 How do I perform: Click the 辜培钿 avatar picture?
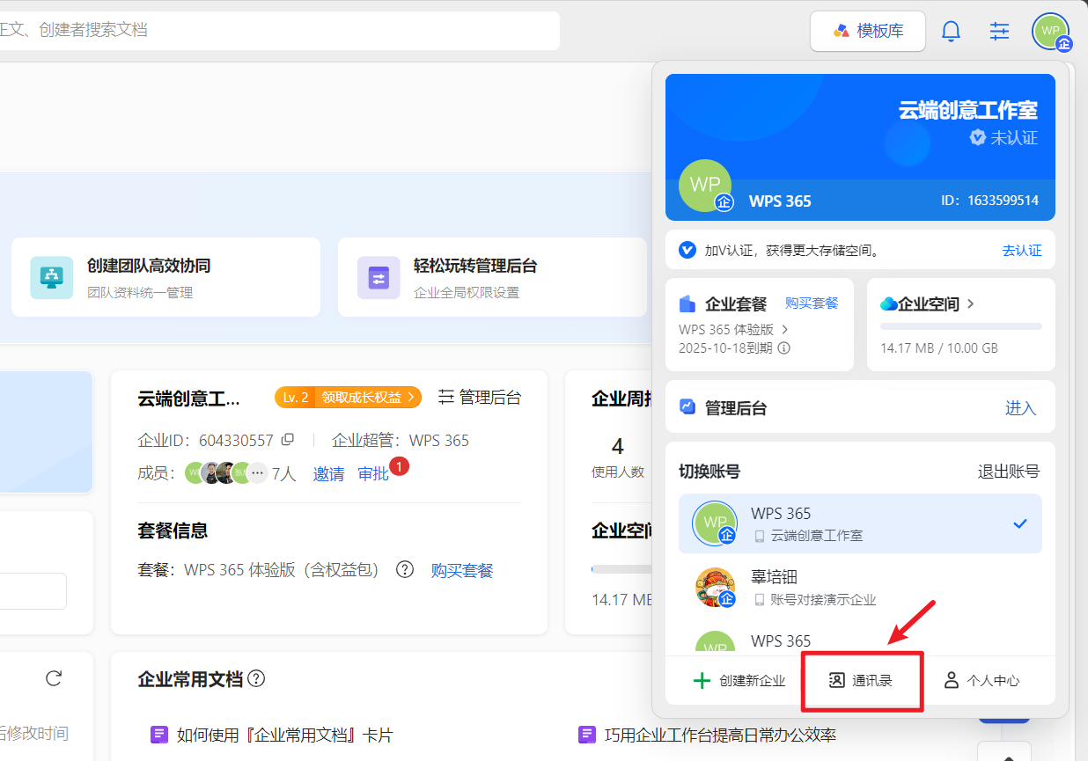tap(715, 588)
